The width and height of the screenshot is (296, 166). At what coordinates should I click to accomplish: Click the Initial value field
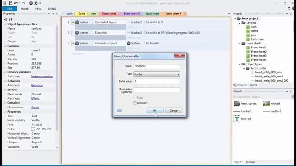157,81
